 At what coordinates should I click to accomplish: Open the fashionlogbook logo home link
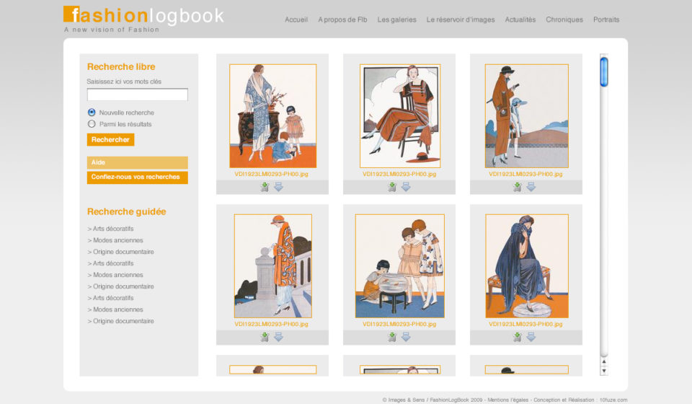coord(144,19)
